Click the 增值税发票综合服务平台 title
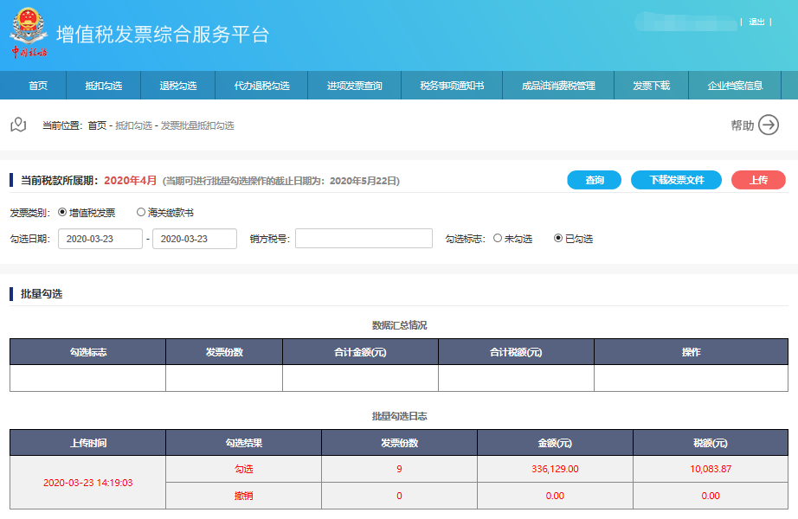The height and width of the screenshot is (519, 798). 163,34
